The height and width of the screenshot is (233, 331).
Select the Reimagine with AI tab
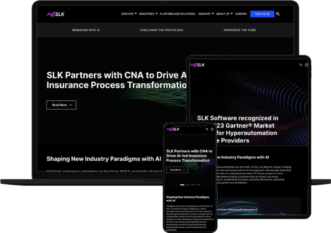click(86, 30)
